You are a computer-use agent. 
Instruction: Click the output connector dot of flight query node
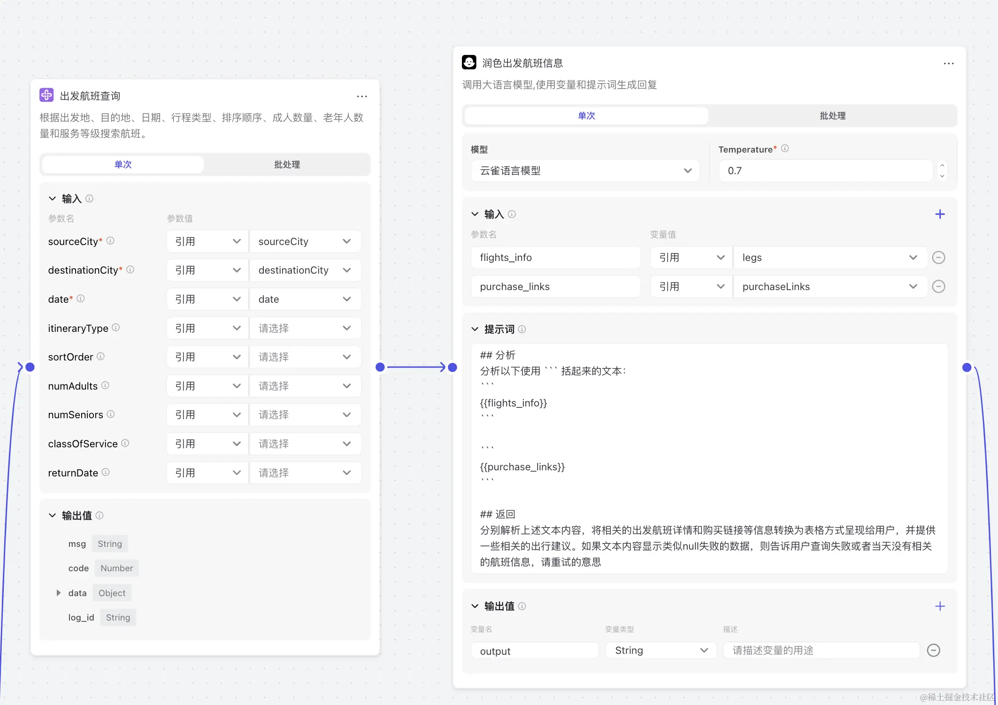pos(380,367)
